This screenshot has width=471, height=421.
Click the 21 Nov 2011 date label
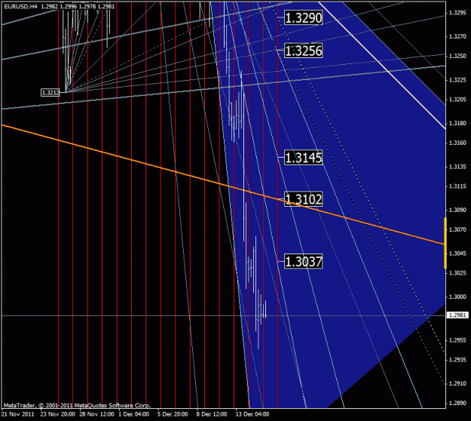(20, 414)
